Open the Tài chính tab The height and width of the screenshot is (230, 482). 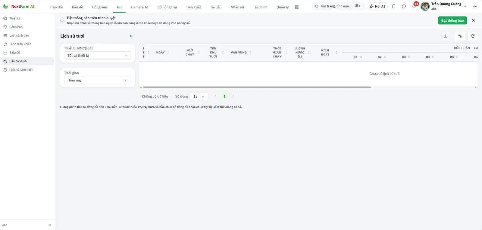[260, 7]
